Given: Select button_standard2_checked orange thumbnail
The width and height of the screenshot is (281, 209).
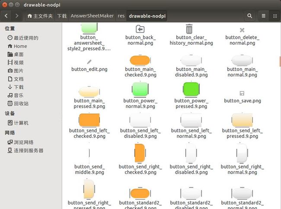Looking at the screenshot, I should coord(140,193).
